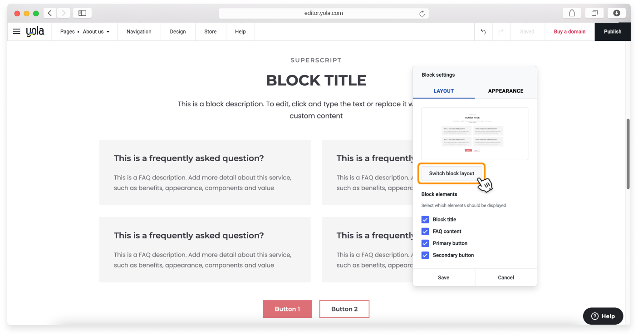Open the Store menu
The width and height of the screenshot is (638, 336).
pyautogui.click(x=210, y=31)
